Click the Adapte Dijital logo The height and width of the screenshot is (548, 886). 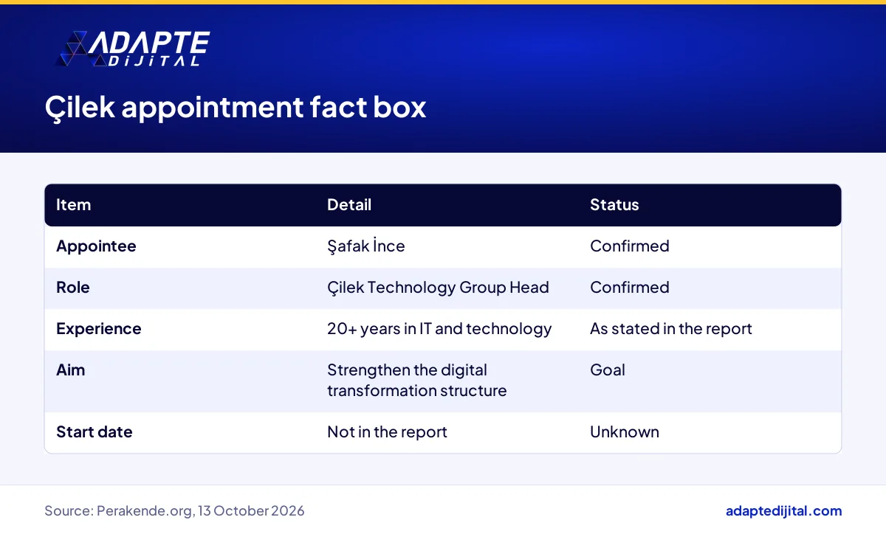pyautogui.click(x=133, y=49)
